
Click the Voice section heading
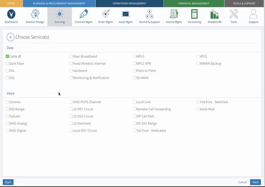coord(11,93)
